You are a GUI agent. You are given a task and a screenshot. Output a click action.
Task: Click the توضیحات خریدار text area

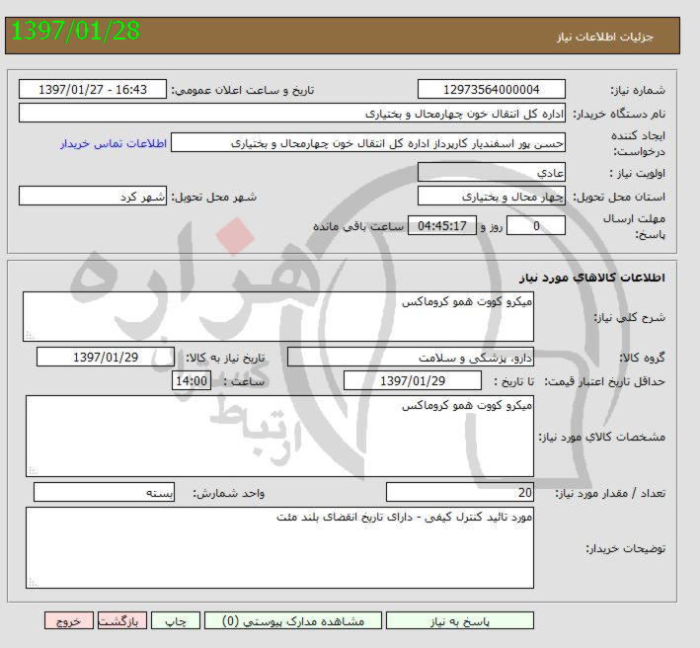click(x=279, y=547)
